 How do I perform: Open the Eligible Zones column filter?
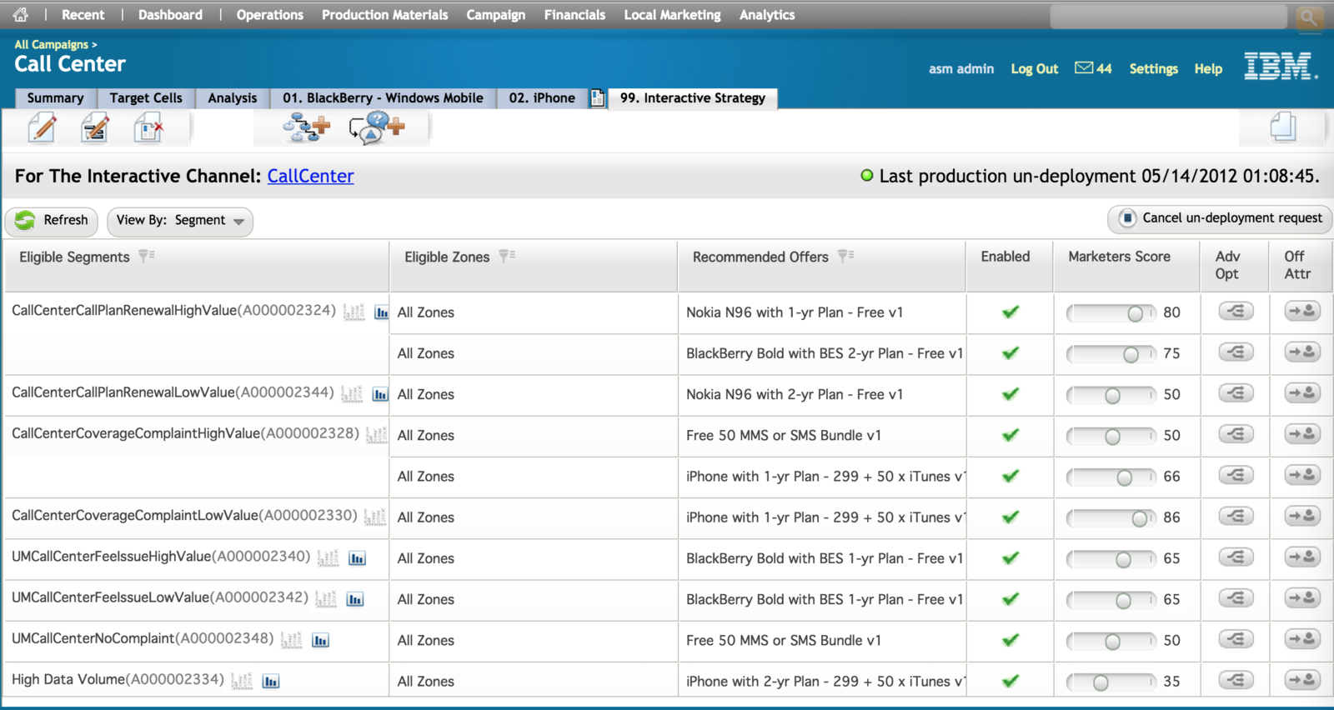(507, 256)
